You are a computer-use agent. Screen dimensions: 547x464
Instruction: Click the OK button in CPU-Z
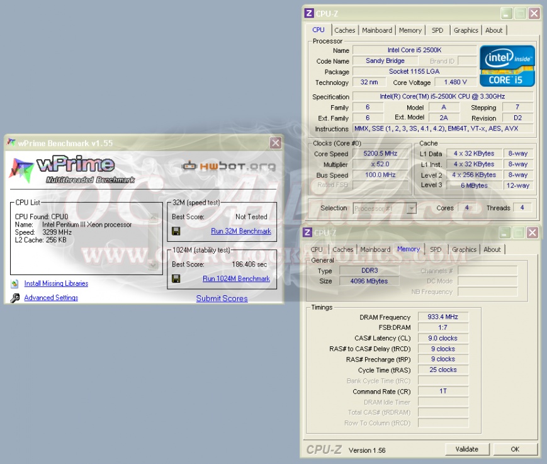pos(514,449)
